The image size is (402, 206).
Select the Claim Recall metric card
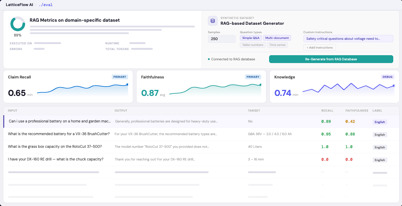tap(68, 87)
